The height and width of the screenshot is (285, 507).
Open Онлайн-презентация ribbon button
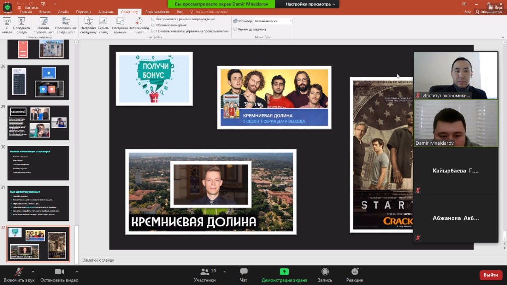44,25
